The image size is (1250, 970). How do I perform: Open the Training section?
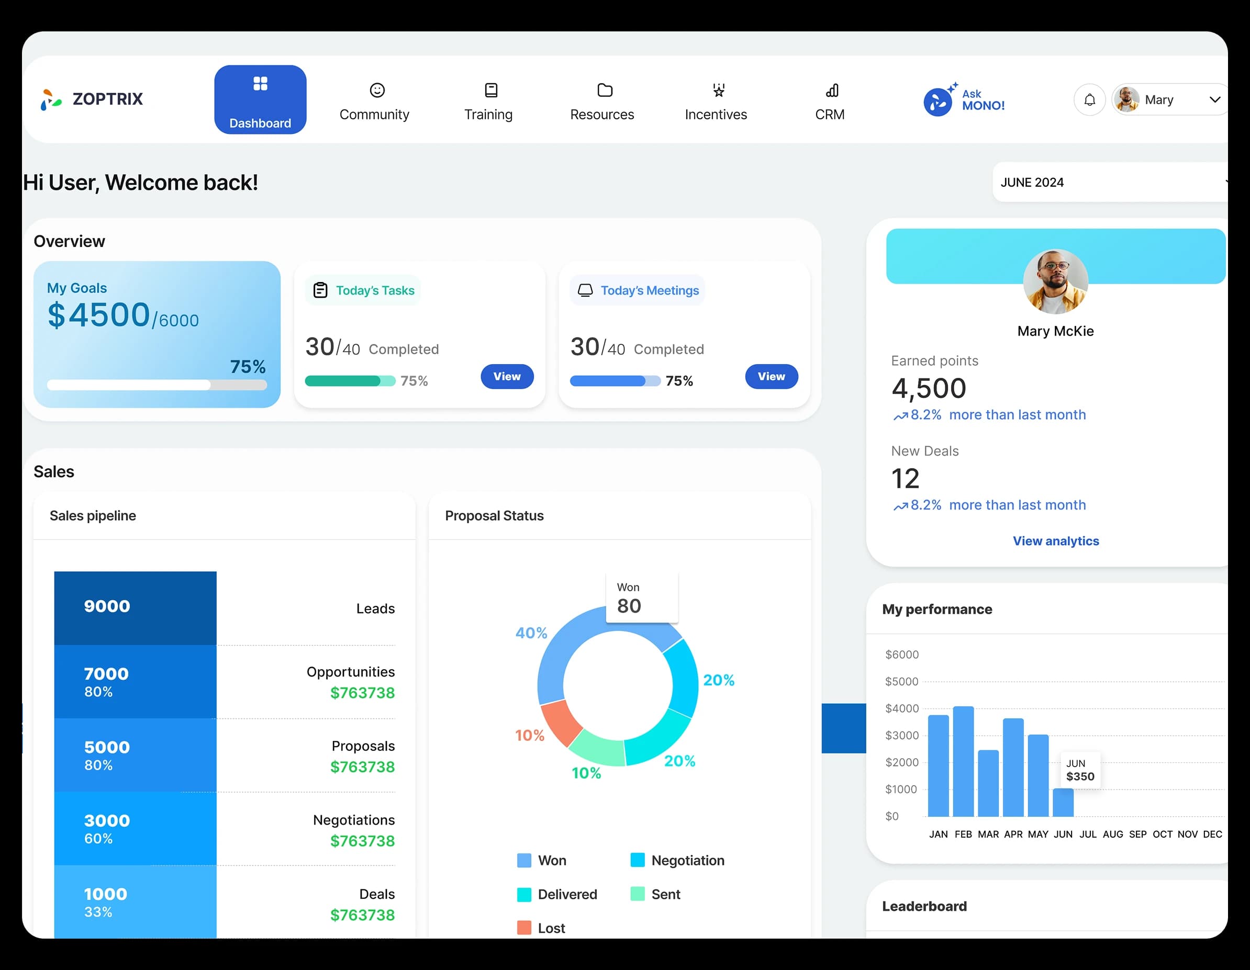coord(489,102)
